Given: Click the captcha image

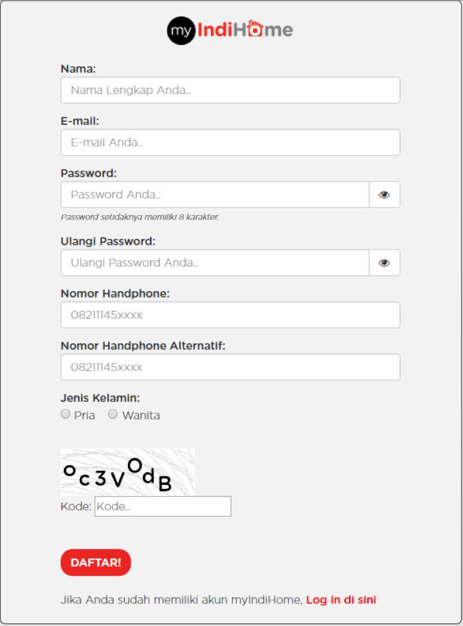Looking at the screenshot, I should coord(127,472).
